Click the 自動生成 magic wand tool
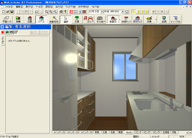 (x=54, y=20)
